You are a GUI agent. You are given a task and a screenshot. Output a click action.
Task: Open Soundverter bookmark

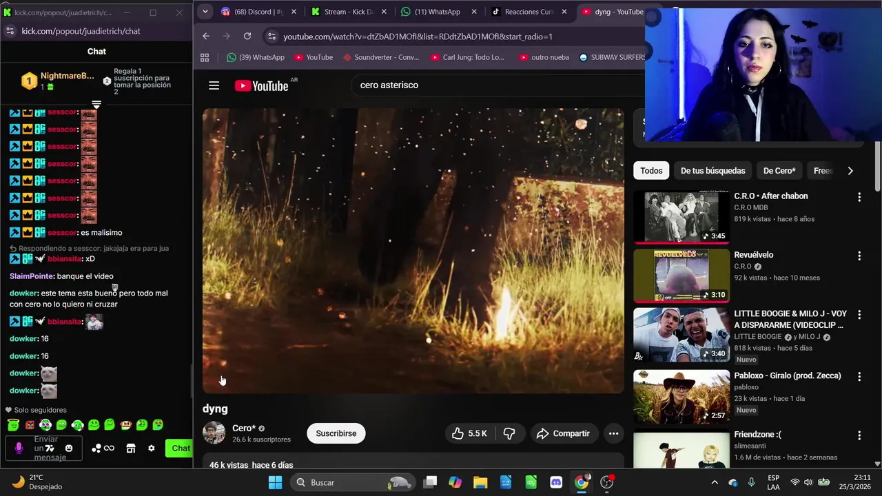[381, 57]
